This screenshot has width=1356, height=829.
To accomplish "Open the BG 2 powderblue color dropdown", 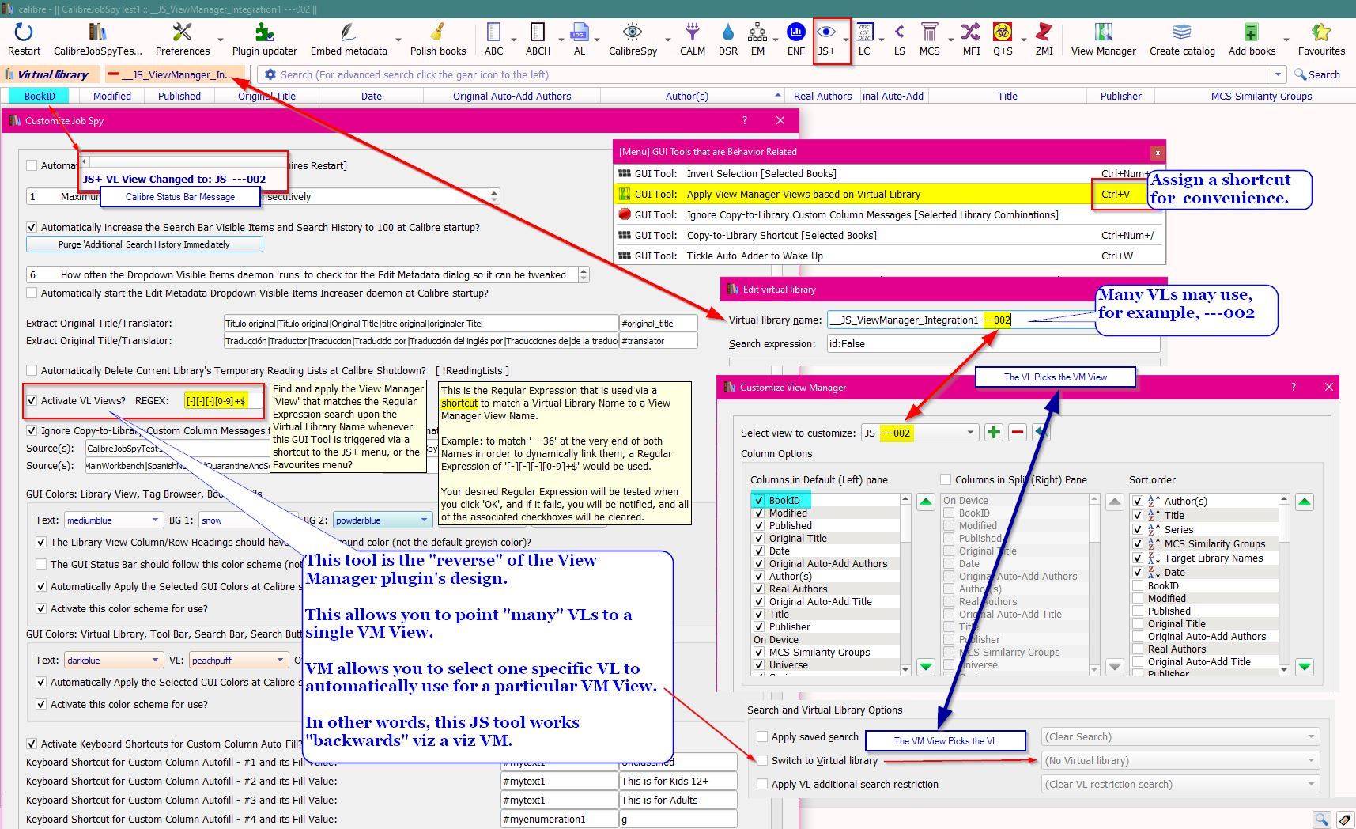I will point(382,520).
